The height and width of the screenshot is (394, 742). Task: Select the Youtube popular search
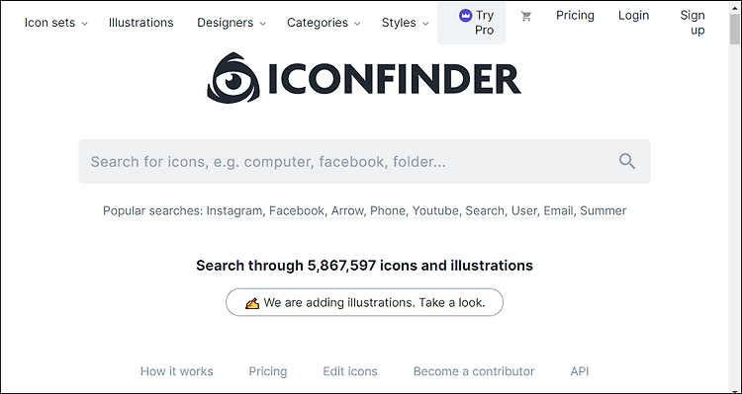[435, 210]
